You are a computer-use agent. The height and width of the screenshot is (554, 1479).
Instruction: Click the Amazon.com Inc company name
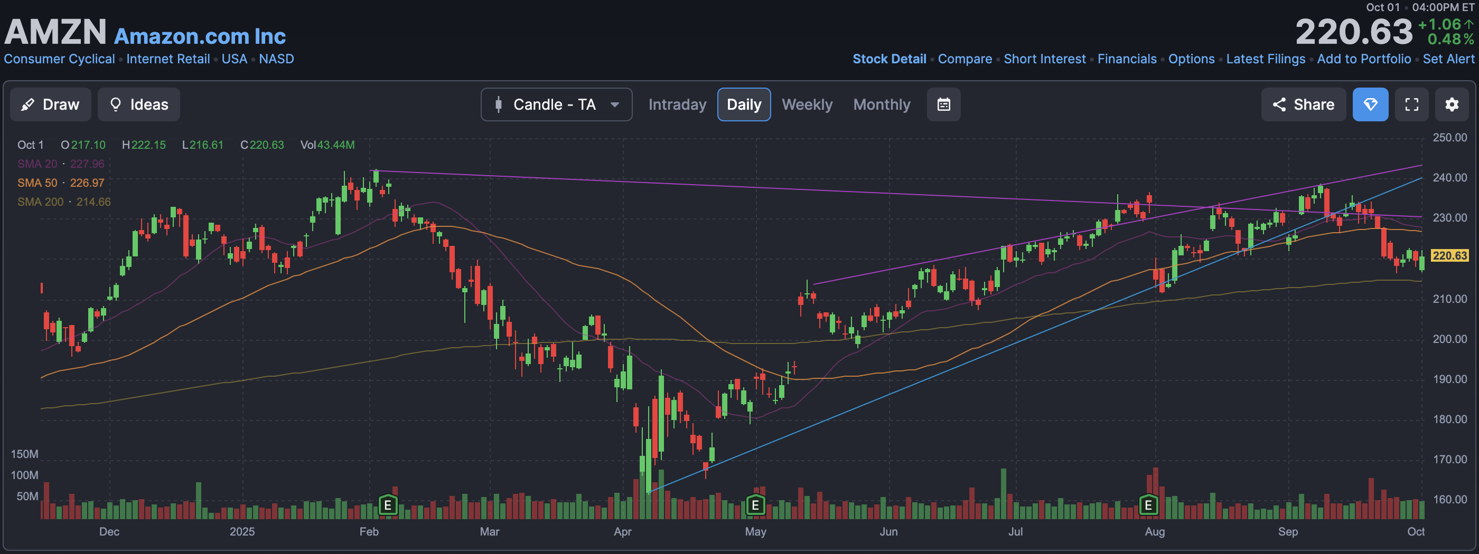coord(200,36)
